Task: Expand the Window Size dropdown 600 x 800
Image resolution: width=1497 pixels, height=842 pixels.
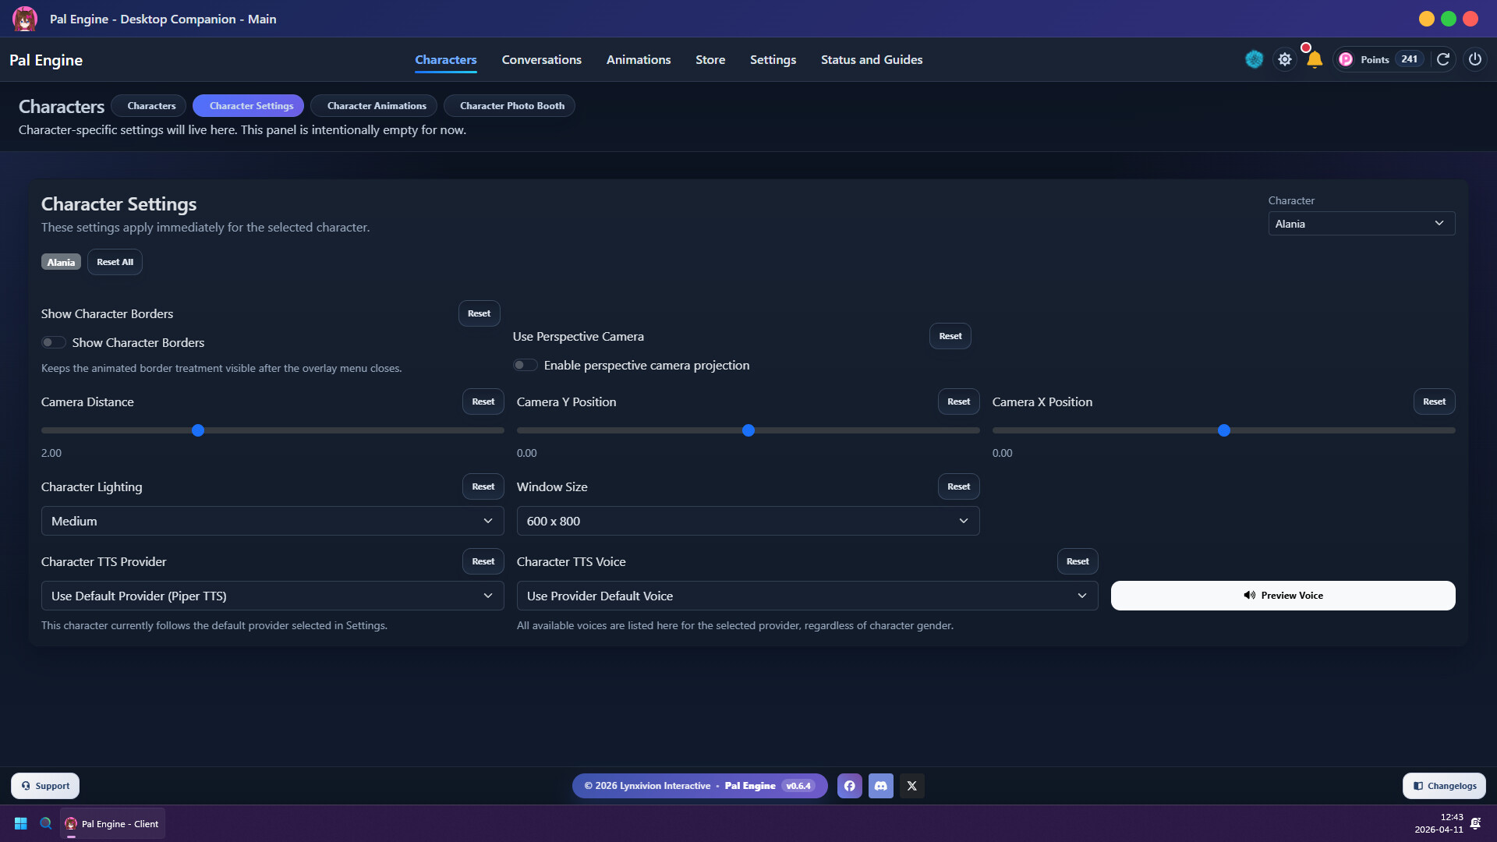Action: point(748,521)
